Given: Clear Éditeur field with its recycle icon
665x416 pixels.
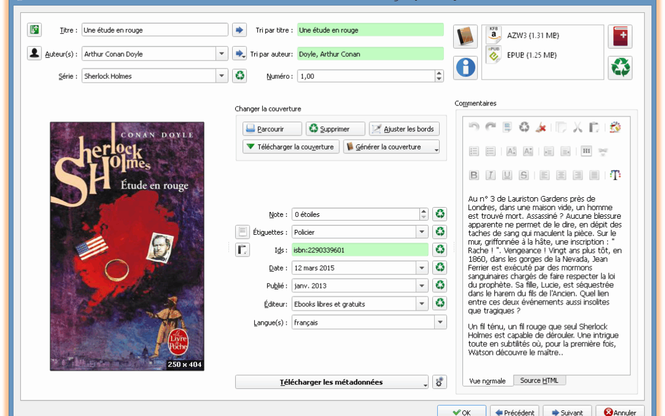Looking at the screenshot, I should click(x=440, y=303).
